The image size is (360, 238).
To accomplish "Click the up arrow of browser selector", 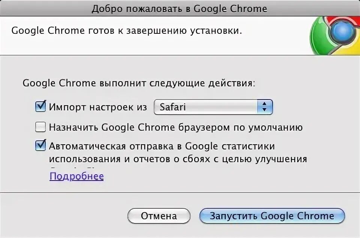I will coord(264,104).
